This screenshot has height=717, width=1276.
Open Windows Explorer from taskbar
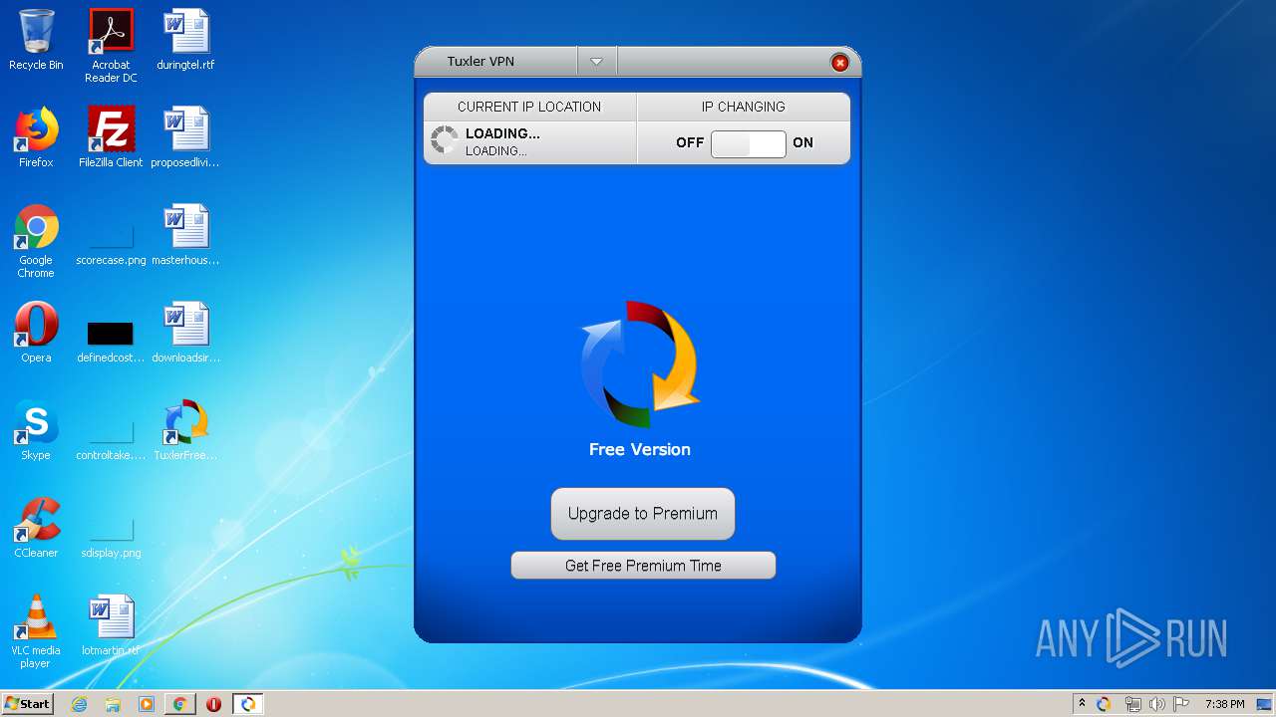tap(113, 704)
